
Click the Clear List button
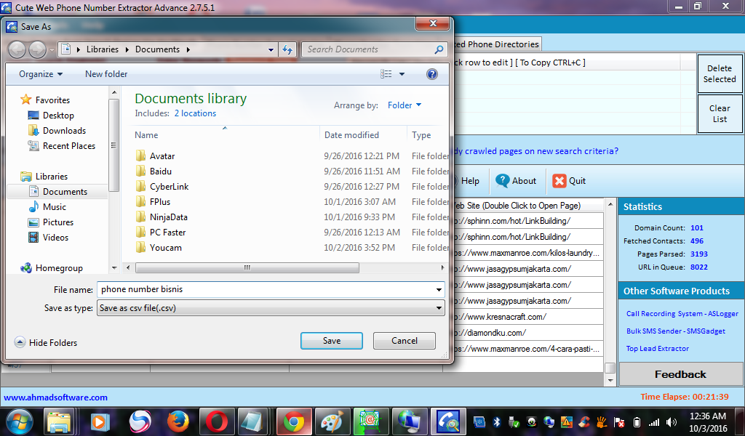pyautogui.click(x=720, y=113)
